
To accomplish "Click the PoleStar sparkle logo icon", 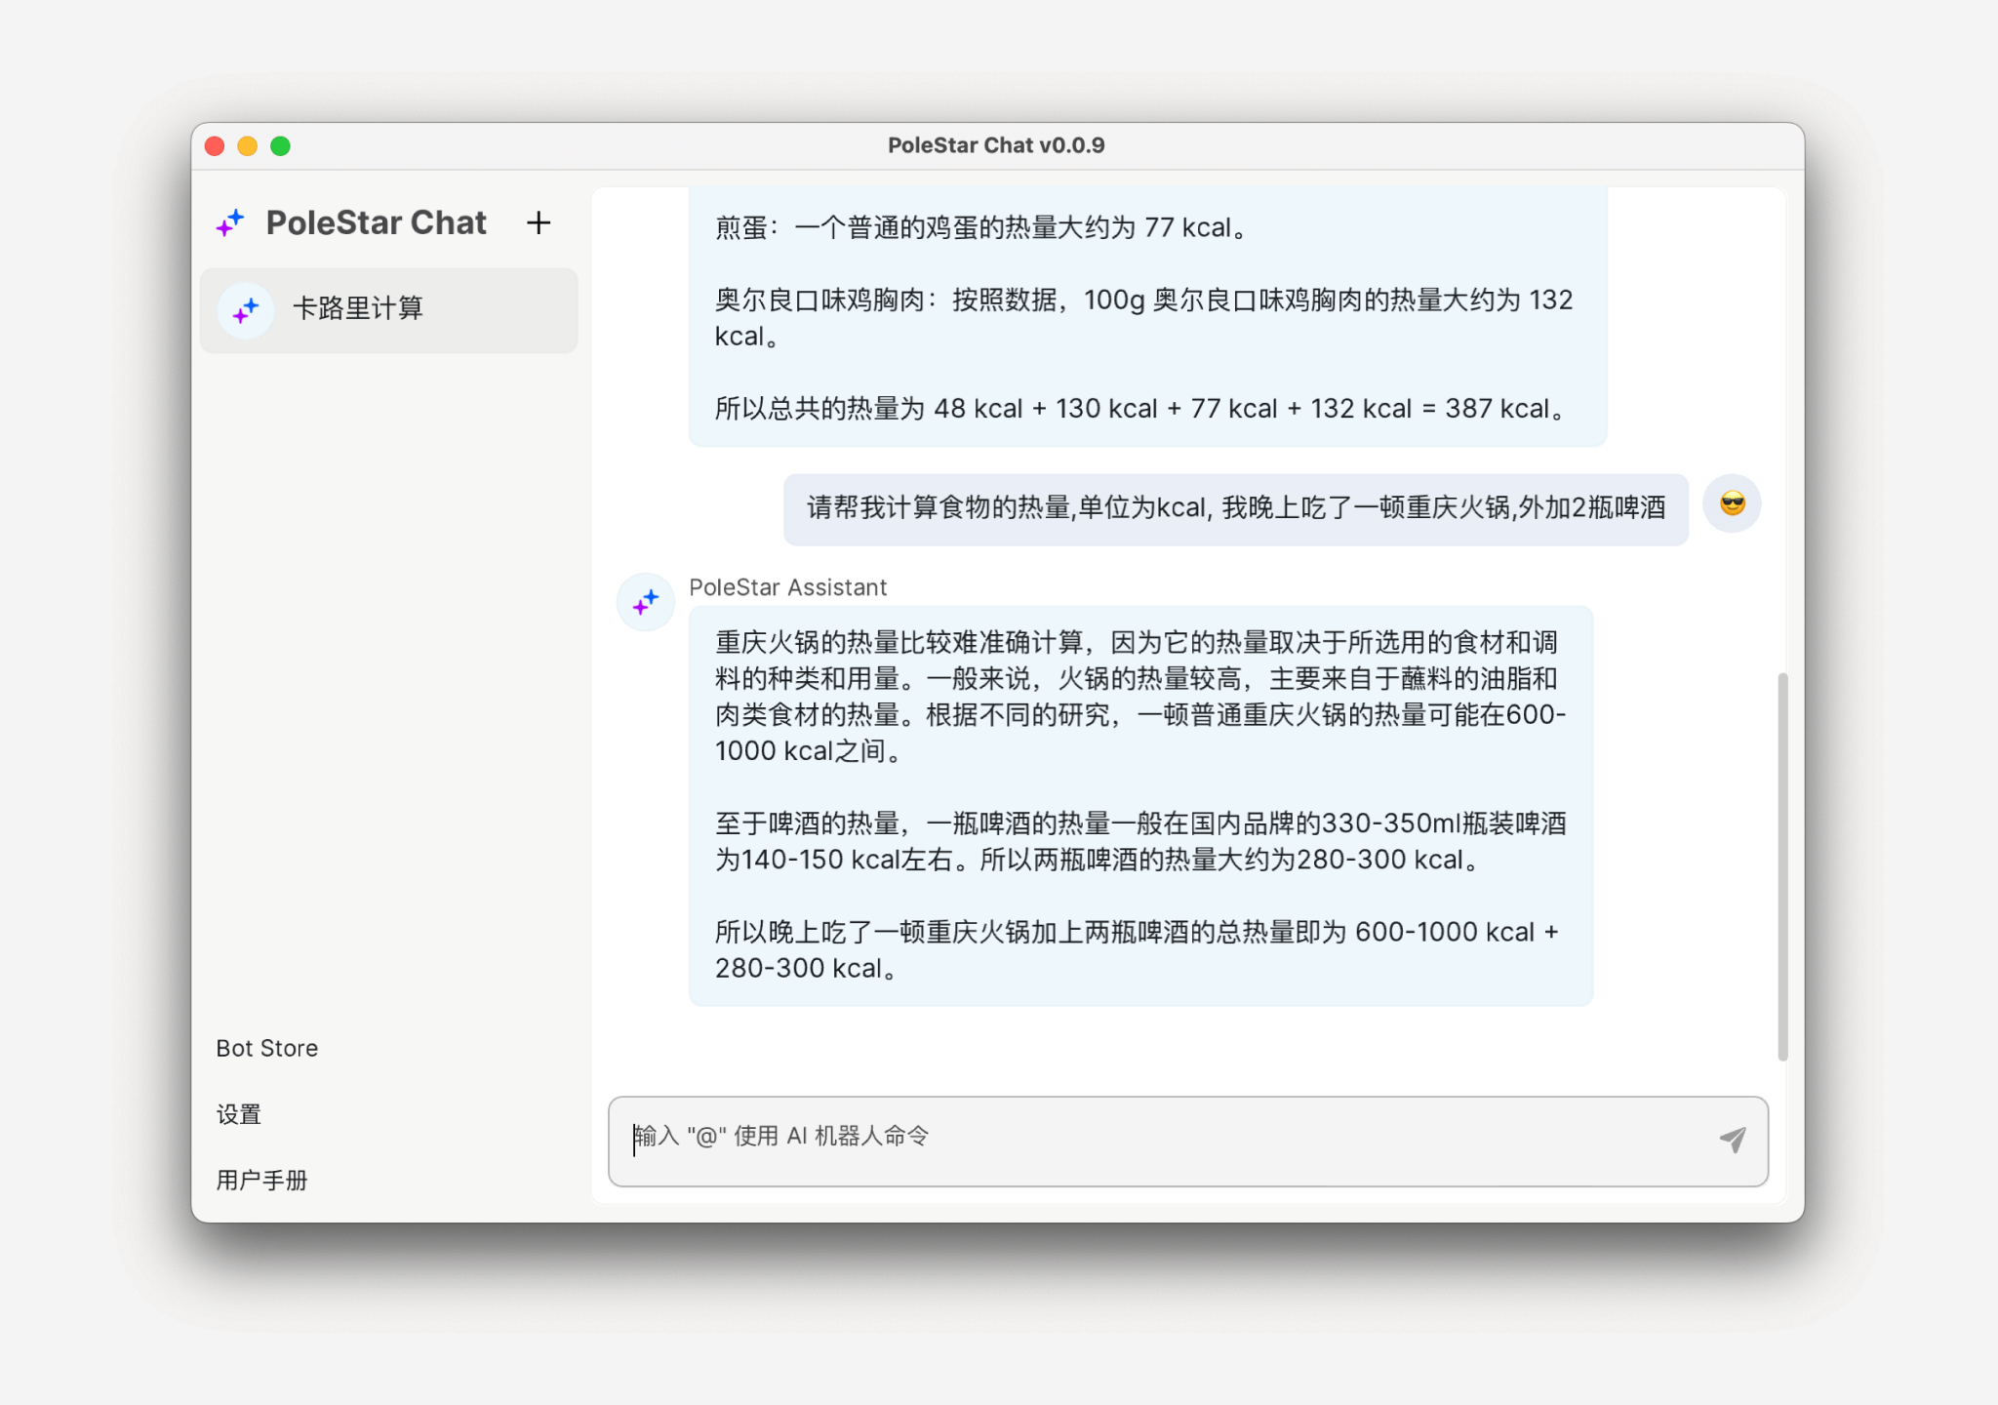I will point(230,223).
